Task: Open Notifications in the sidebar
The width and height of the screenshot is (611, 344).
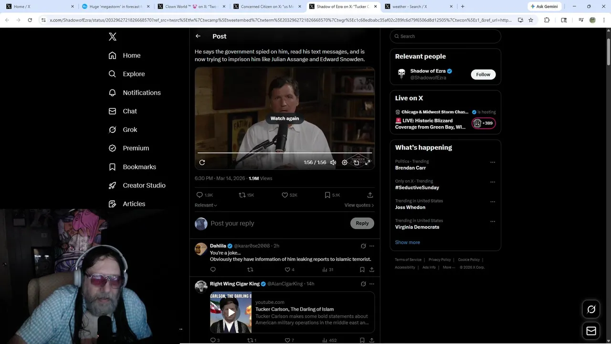Action: click(x=135, y=93)
